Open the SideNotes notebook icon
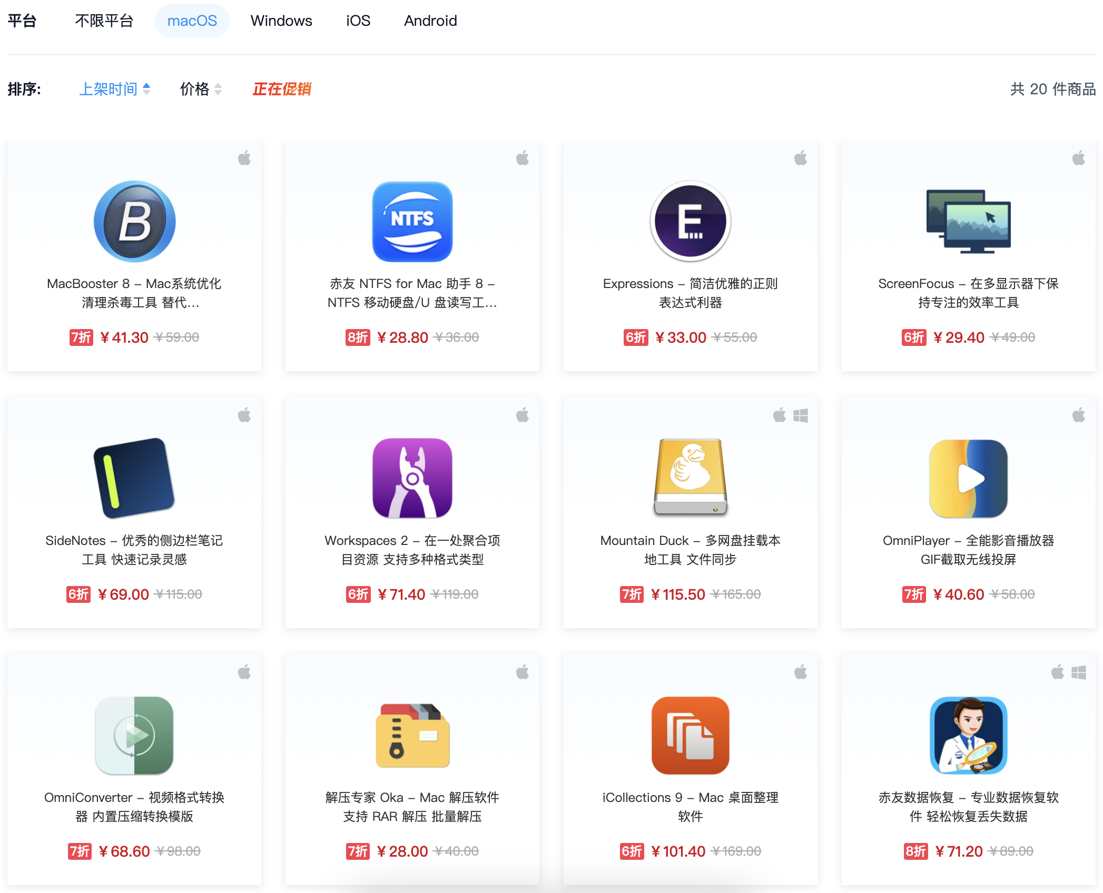 (x=134, y=478)
